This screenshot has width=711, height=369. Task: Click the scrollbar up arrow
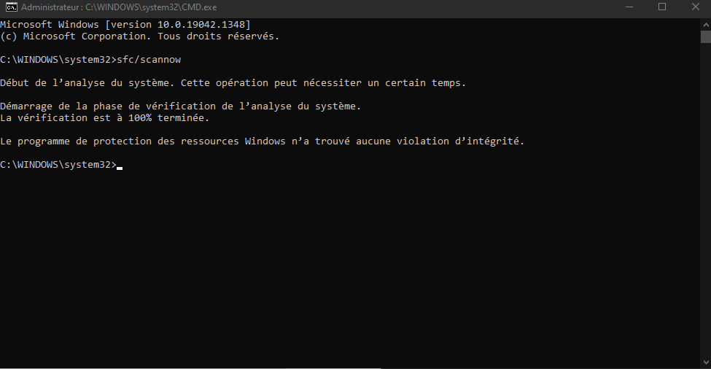tap(706, 25)
